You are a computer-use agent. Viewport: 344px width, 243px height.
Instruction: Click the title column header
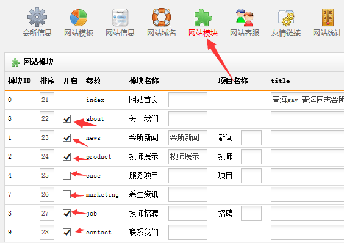click(280, 81)
